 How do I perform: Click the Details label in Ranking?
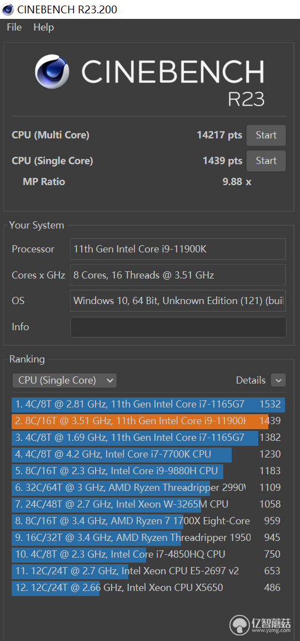[251, 380]
